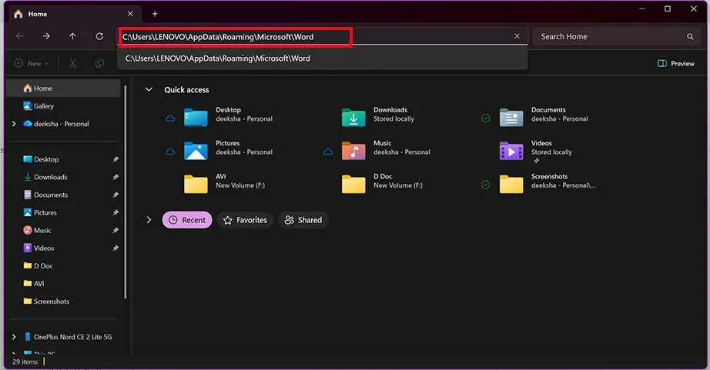Switch to the Favorites tab

pos(245,220)
